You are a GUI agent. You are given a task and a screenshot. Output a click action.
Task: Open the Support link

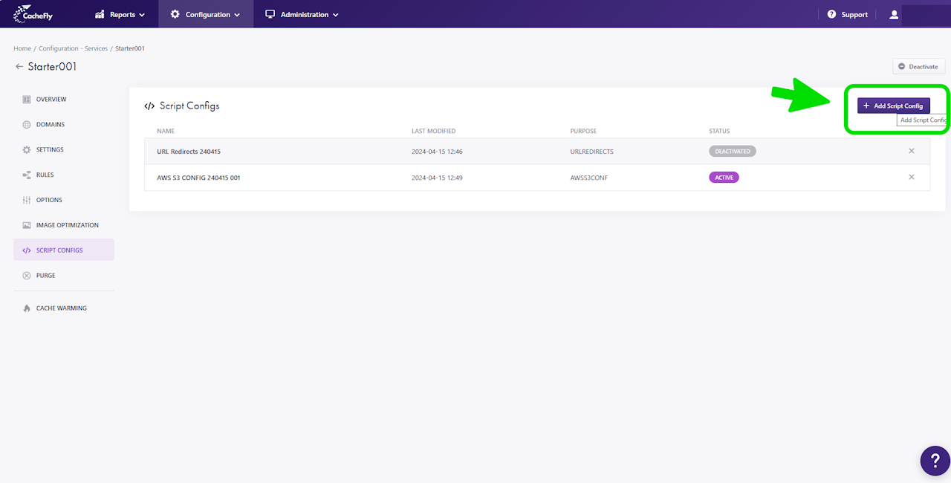point(848,14)
